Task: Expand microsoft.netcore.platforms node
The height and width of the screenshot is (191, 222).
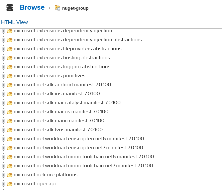Action: point(4,175)
